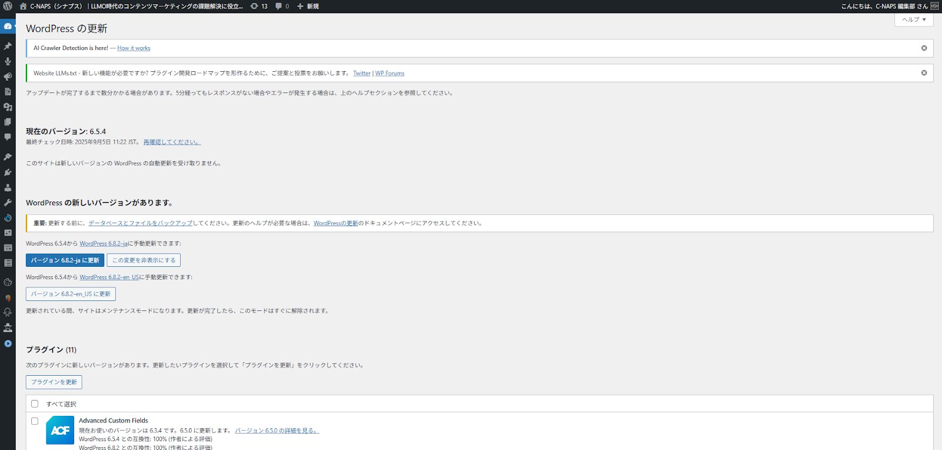Open the WordPress 6.8.2–ja link
Viewport: 942px width, 450px height.
coord(104,243)
